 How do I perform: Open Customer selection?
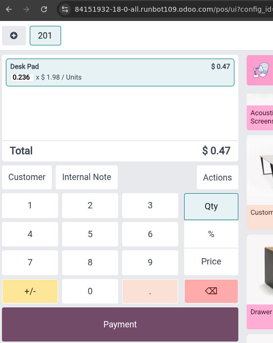[27, 177]
